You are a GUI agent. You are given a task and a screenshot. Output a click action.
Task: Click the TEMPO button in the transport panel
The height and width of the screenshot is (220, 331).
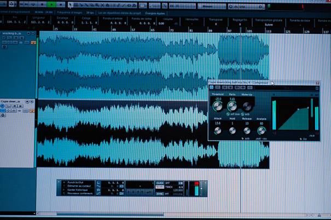tap(160, 187)
